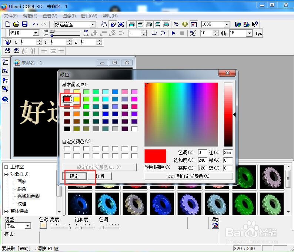
Task: Click the 饱和度(S) input field
Action: coord(203,160)
